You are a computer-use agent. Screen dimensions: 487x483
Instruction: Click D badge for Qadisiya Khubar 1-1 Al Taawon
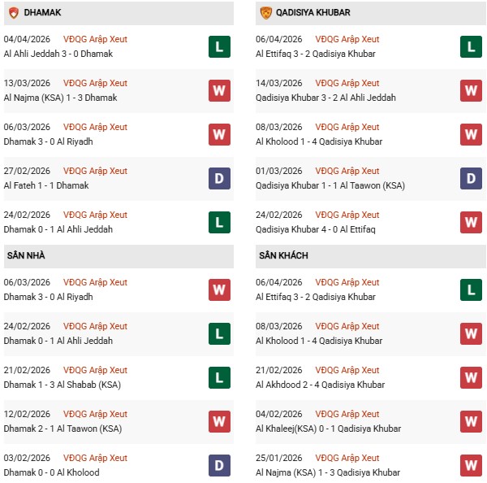pos(471,178)
